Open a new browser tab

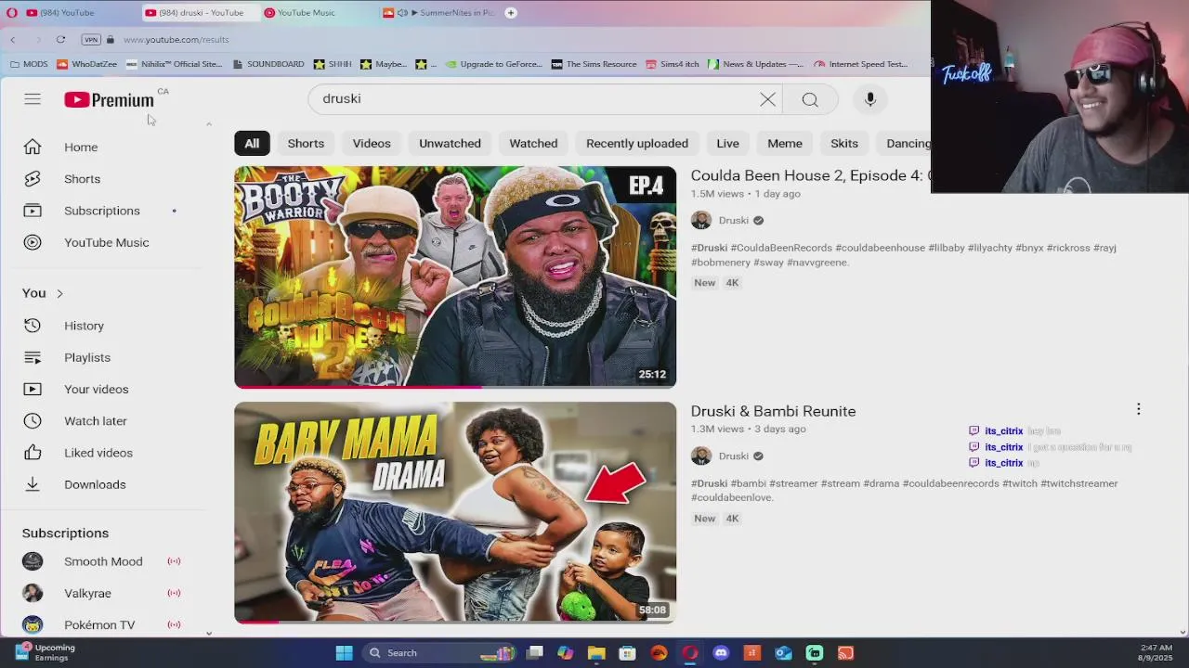pos(511,12)
